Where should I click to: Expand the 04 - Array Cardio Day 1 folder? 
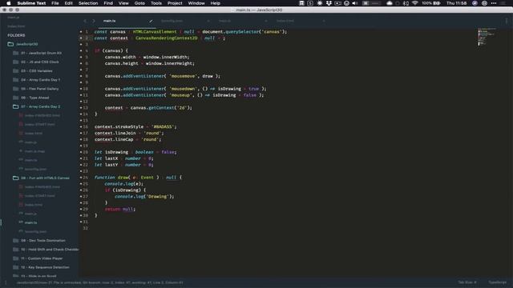(x=40, y=80)
